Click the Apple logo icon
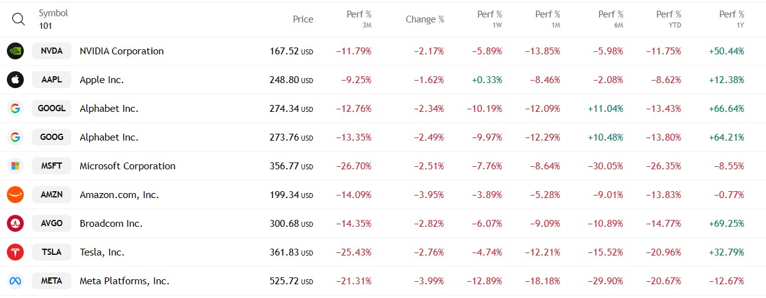766x298 pixels. [x=15, y=80]
